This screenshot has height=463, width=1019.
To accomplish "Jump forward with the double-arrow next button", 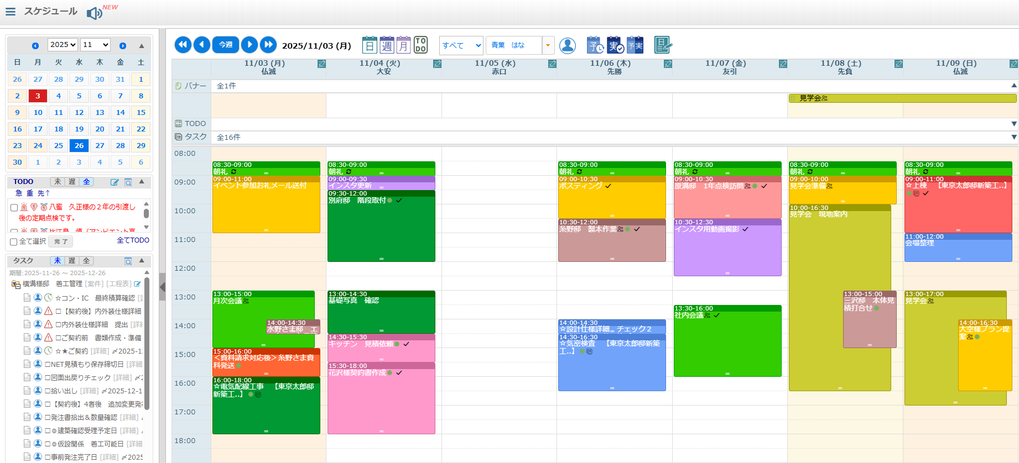I will 268,45.
